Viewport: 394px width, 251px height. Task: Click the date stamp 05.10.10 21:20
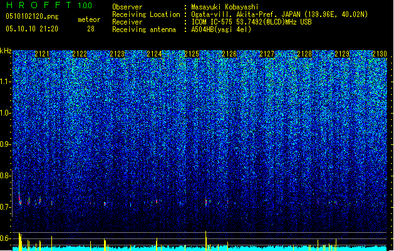coord(32,29)
